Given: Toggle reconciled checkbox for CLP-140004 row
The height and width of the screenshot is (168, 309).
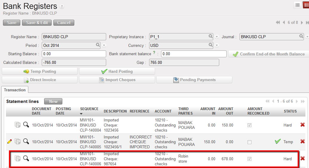Looking at the screenshot, I should 249,125.
